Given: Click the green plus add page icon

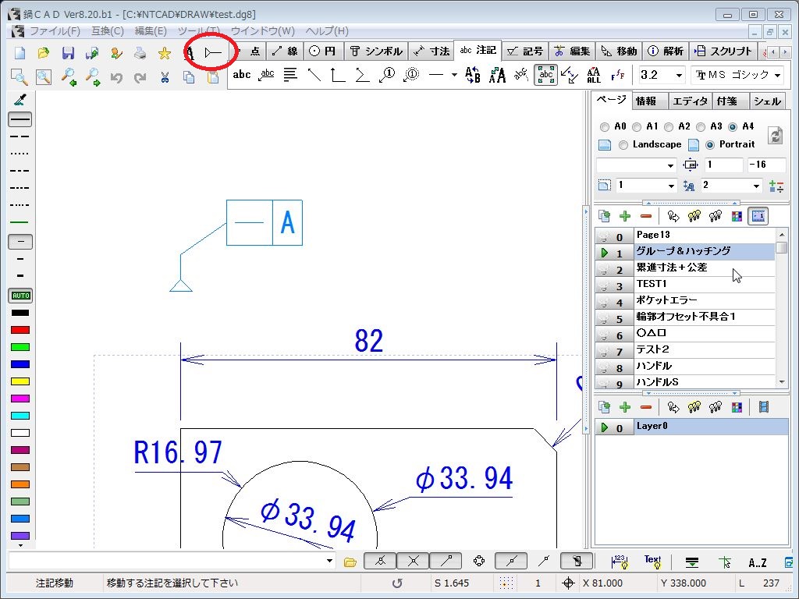Looking at the screenshot, I should (625, 216).
